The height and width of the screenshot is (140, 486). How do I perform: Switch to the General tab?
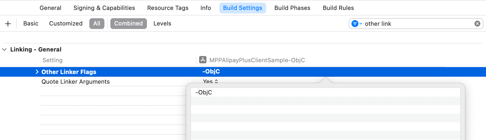point(50,8)
